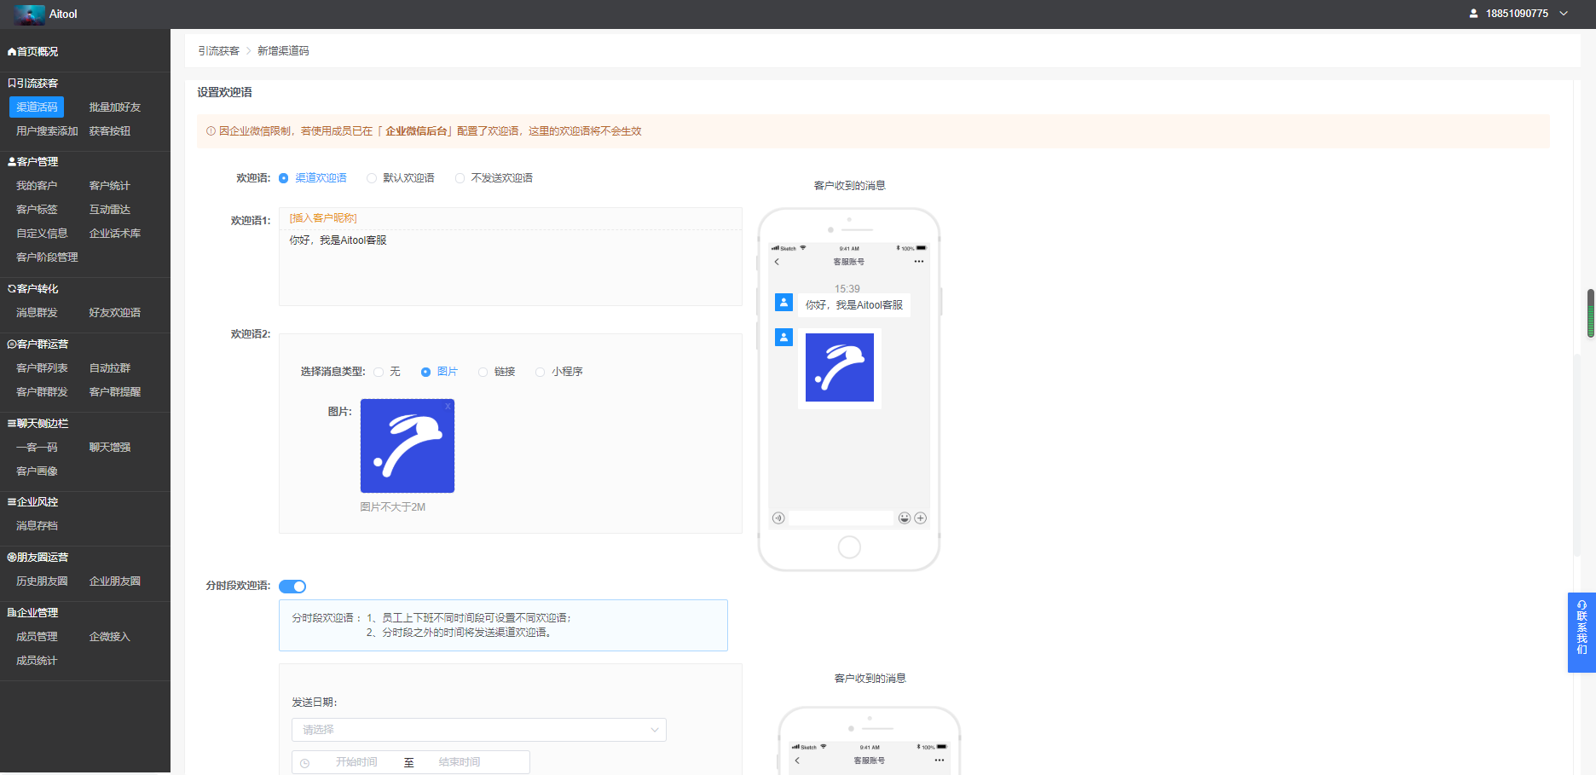Open 企业话术库 page

click(115, 234)
